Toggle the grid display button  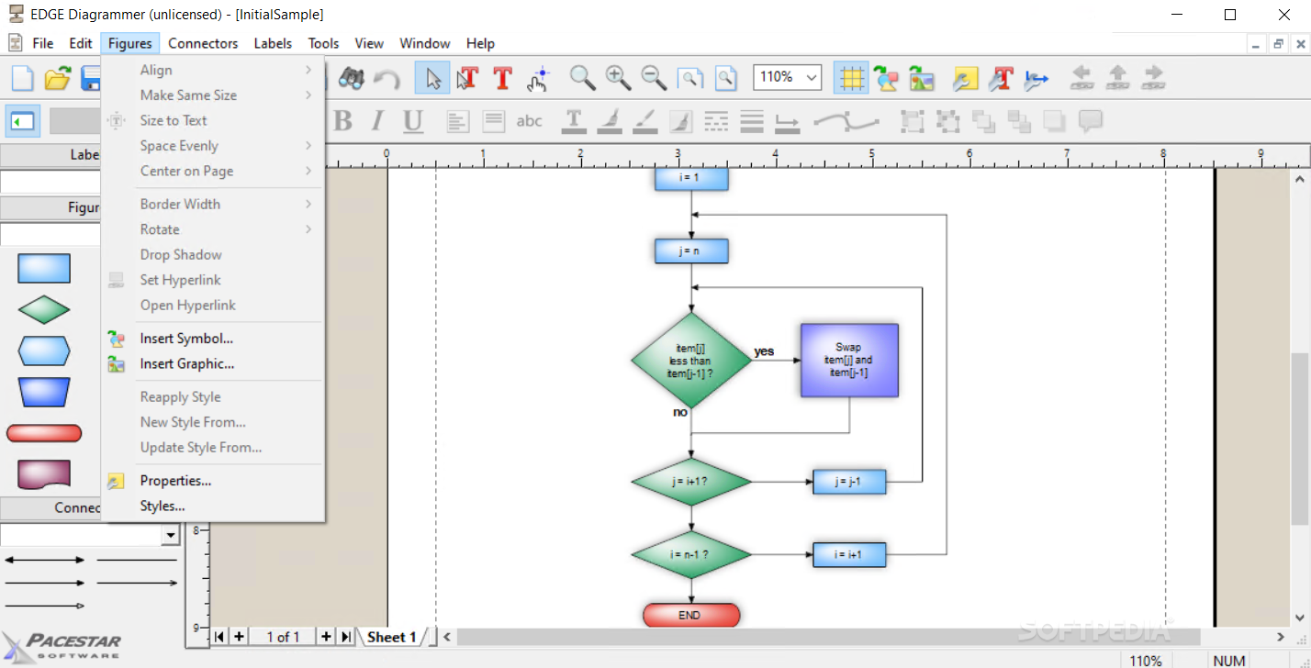pyautogui.click(x=851, y=78)
